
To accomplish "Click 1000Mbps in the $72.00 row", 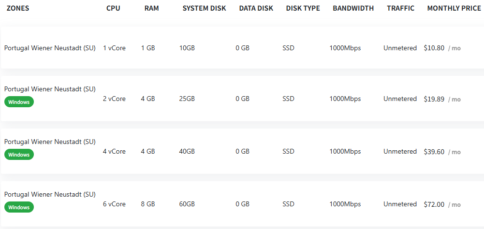I will [x=345, y=204].
